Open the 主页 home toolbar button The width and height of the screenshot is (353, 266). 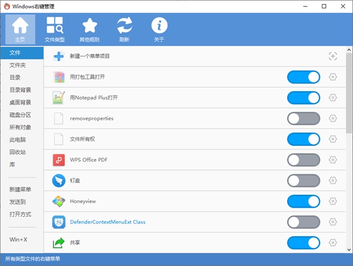(20, 29)
